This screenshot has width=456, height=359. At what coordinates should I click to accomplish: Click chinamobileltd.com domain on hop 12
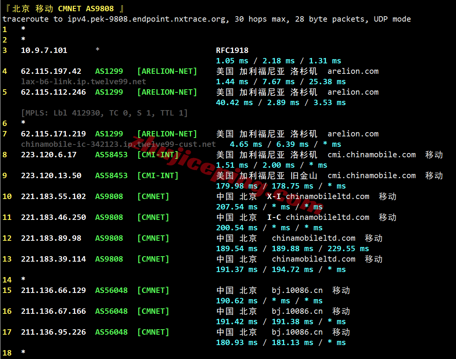click(x=313, y=238)
